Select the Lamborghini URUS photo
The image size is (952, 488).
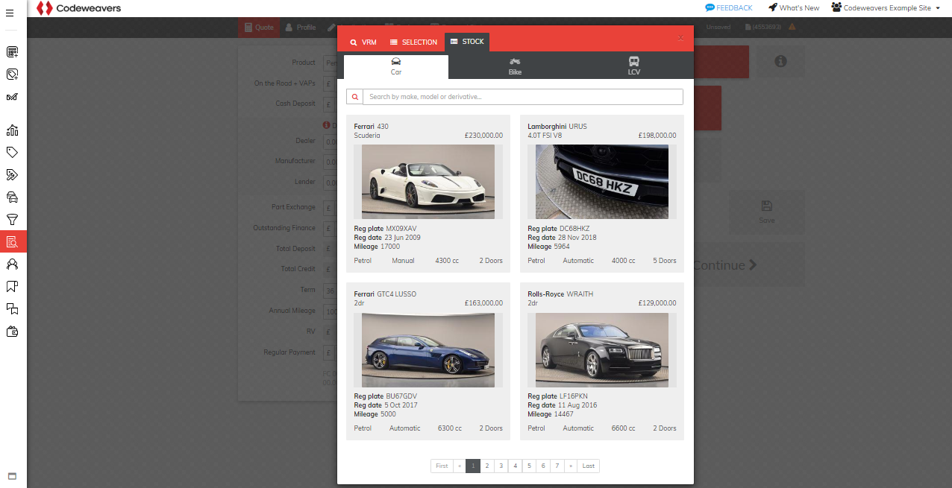[x=602, y=181]
